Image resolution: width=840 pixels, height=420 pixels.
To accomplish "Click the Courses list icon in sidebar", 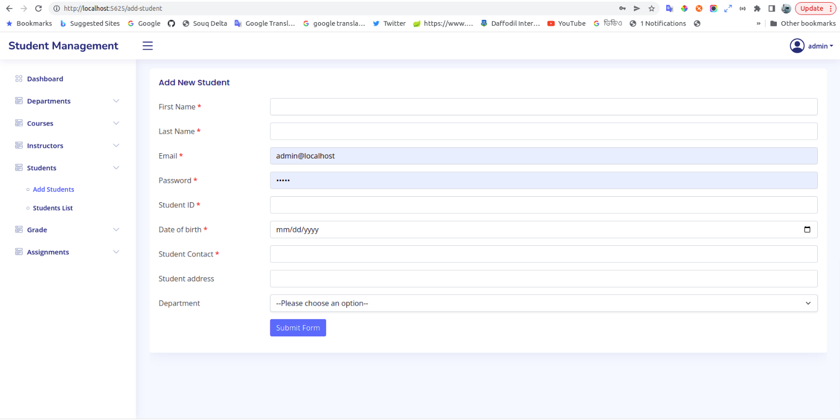I will pos(18,123).
